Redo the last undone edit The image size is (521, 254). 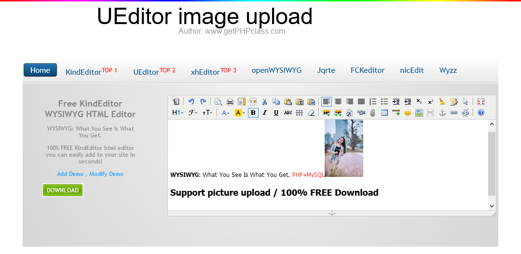click(x=203, y=102)
